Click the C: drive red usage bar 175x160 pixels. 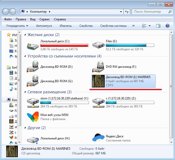[64, 45]
